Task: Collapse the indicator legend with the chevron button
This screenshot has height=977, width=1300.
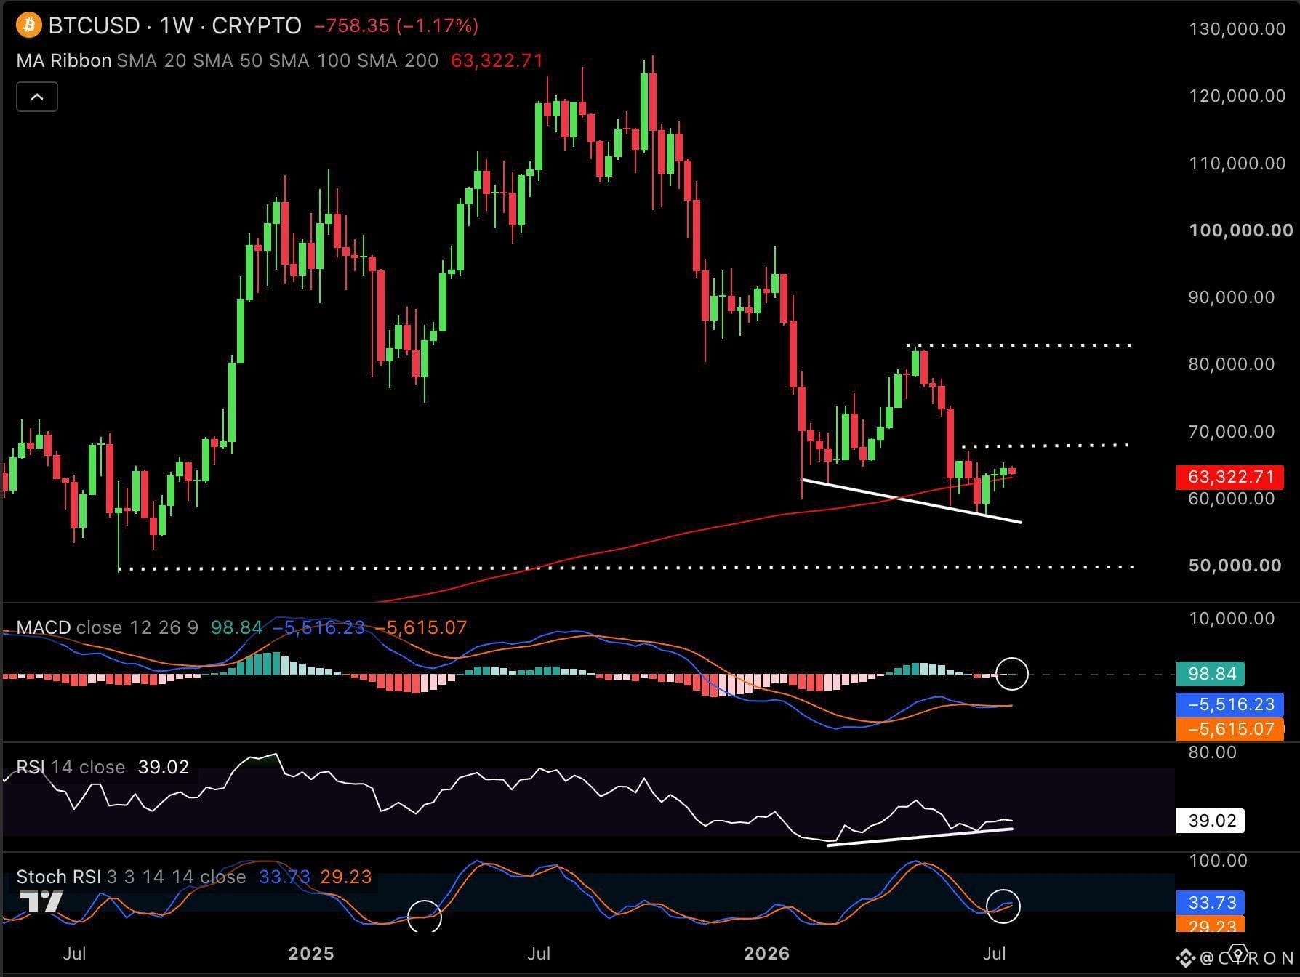Action: 37,97
